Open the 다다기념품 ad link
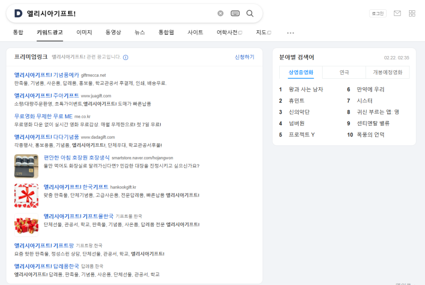Screen dimensions: 425x285 (47, 137)
